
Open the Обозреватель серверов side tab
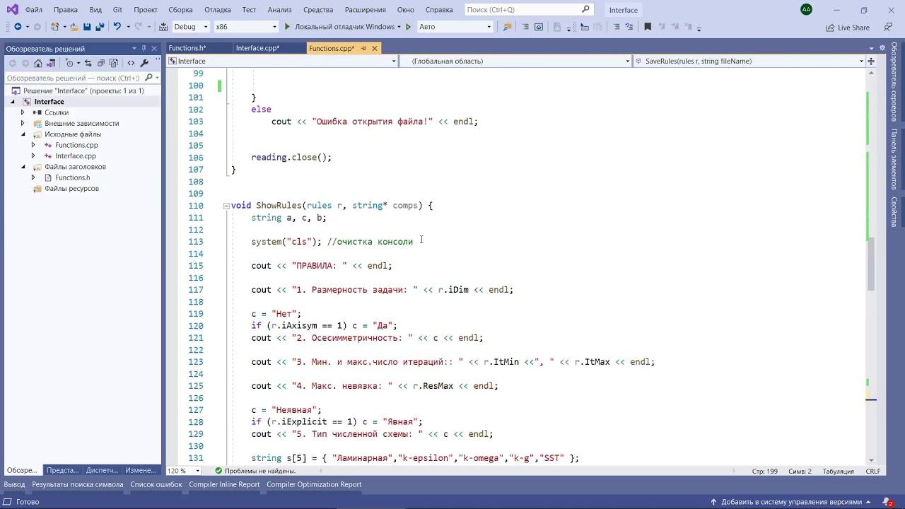tap(894, 82)
